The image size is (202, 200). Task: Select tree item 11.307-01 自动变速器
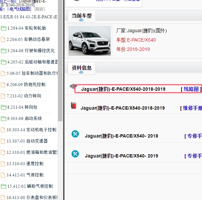click(x=27, y=141)
